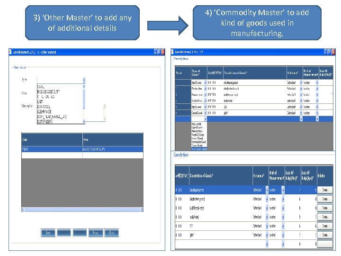Viewport: 341px width, 256px height.
Task: Select the topmost item in the Type list
Action: (x=41, y=87)
